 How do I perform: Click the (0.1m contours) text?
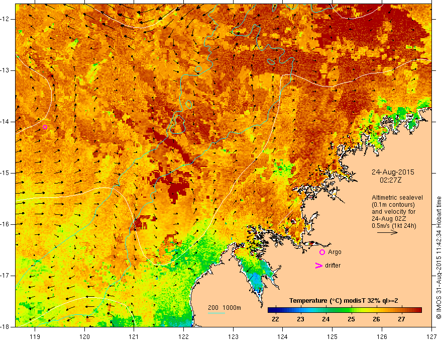393,205
